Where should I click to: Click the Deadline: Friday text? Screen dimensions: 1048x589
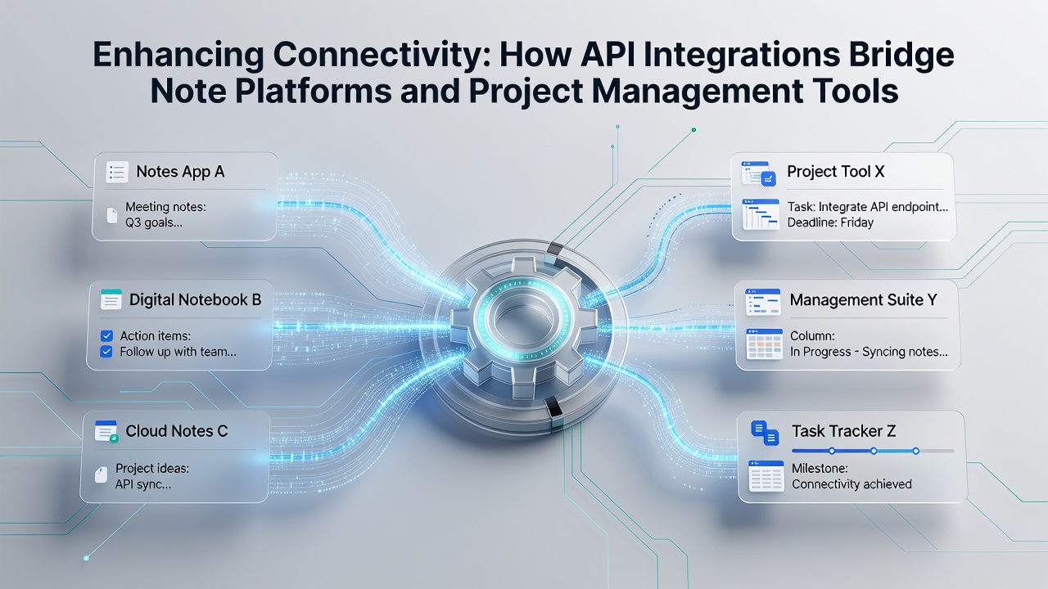click(830, 223)
